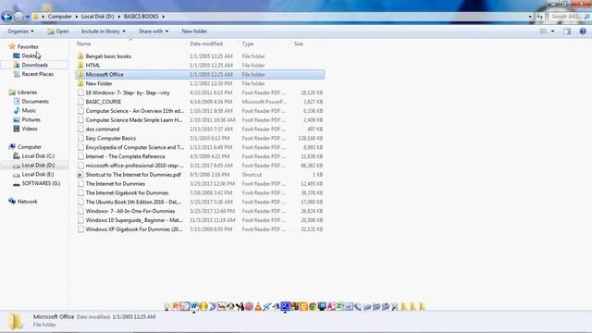Select Local Disk (C:) in the sidebar
The width and height of the screenshot is (592, 333).
tap(38, 156)
